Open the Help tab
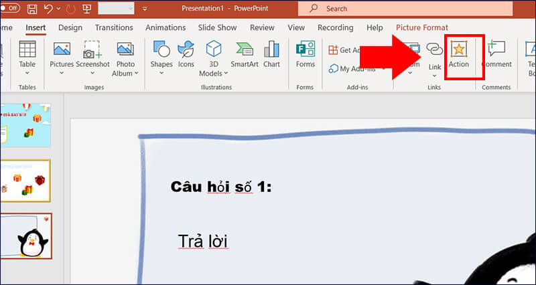This screenshot has height=285, width=536. [x=375, y=27]
